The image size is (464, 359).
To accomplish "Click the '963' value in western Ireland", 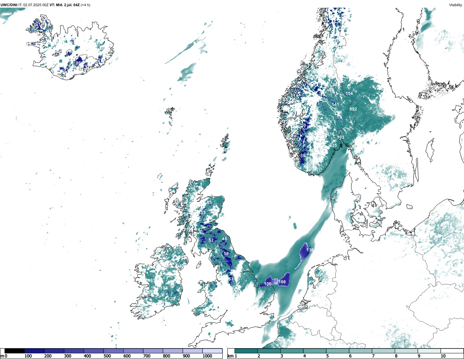I will pyautogui.click(x=152, y=281).
